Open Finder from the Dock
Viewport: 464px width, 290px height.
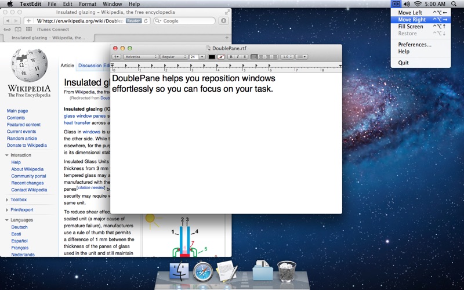[179, 271]
